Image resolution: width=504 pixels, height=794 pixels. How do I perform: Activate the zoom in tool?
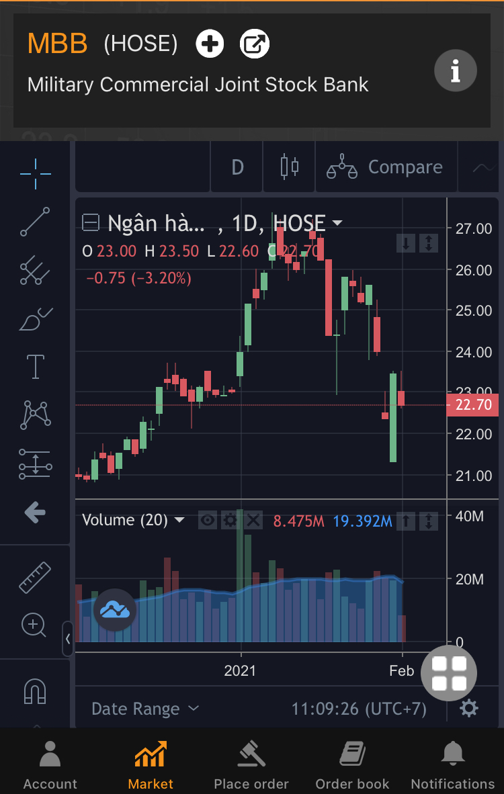click(34, 625)
